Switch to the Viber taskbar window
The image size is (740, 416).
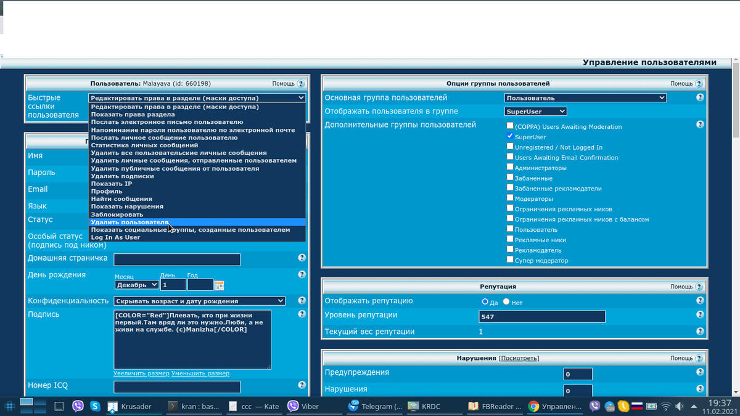coord(313,406)
